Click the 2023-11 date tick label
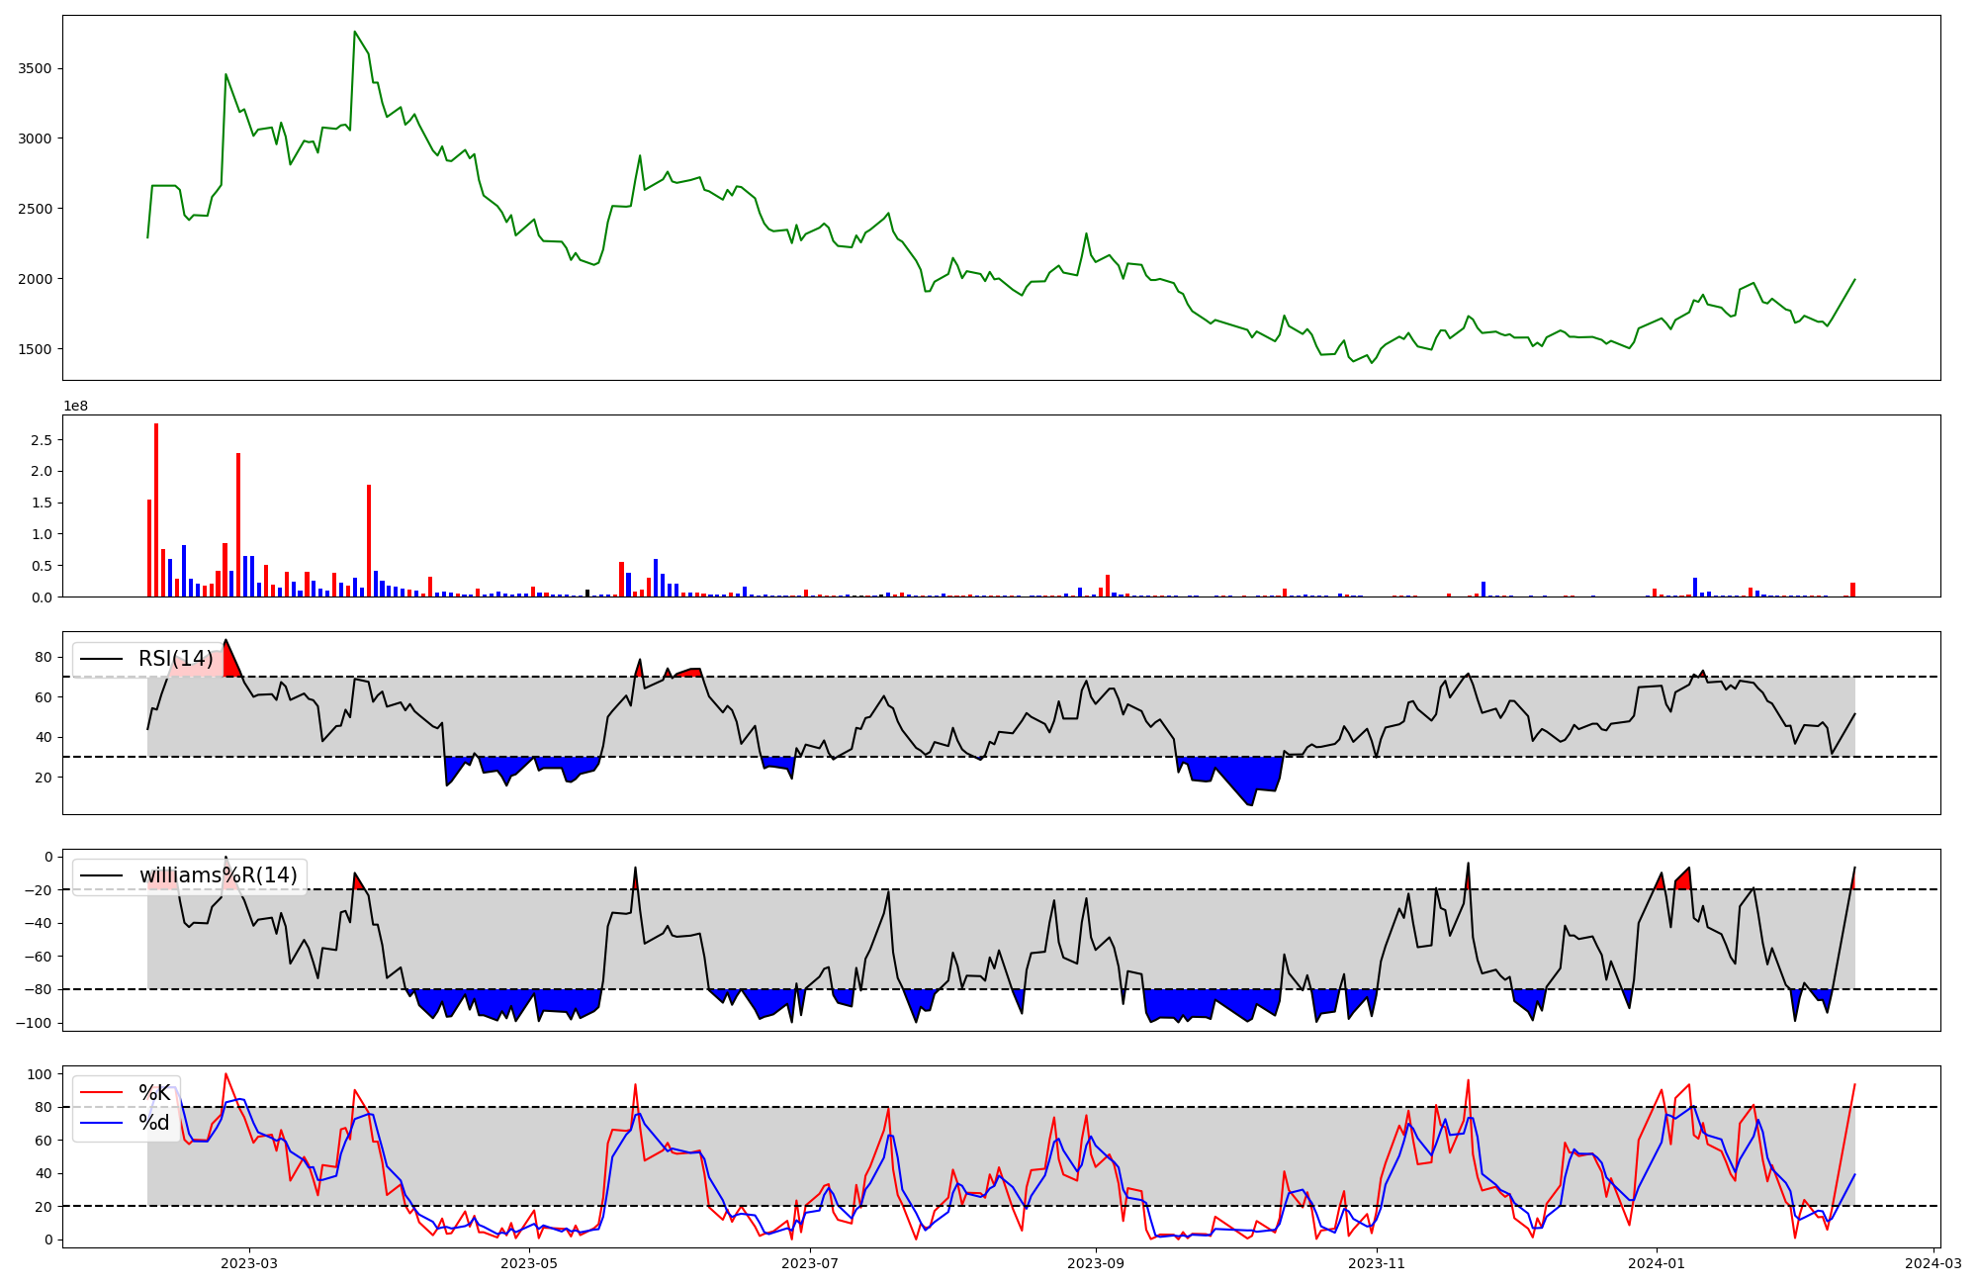 click(x=1377, y=1263)
